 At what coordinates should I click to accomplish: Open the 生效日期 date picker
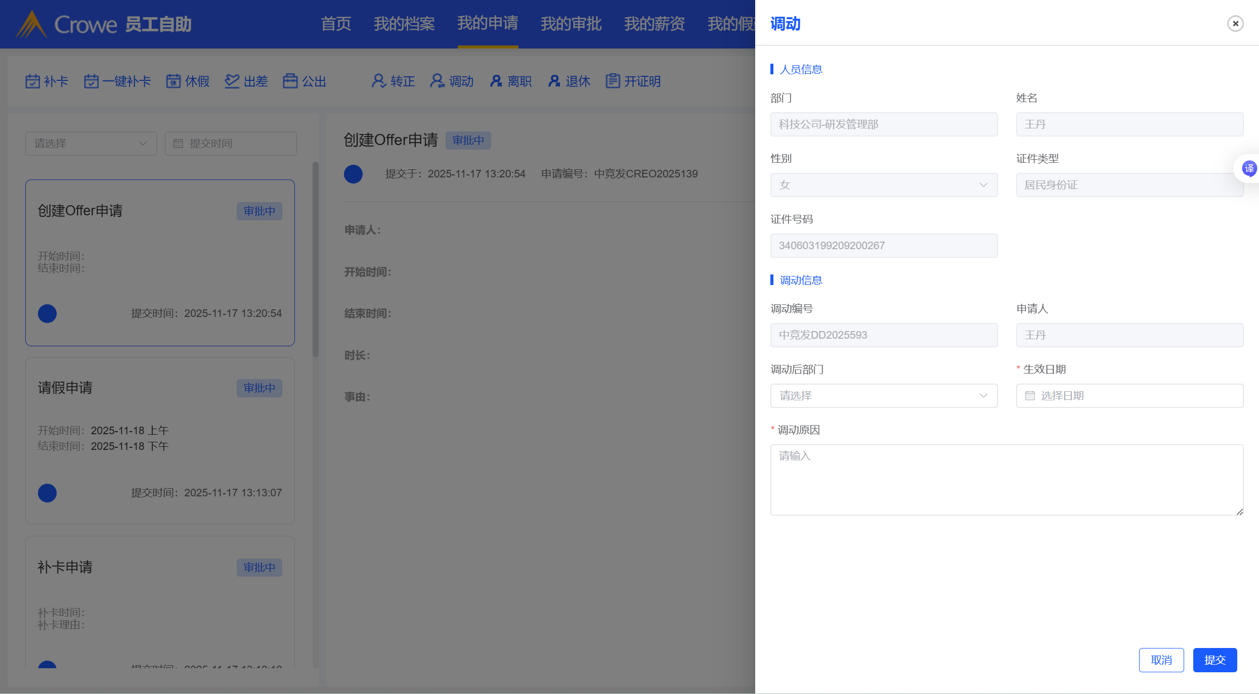(x=1129, y=396)
